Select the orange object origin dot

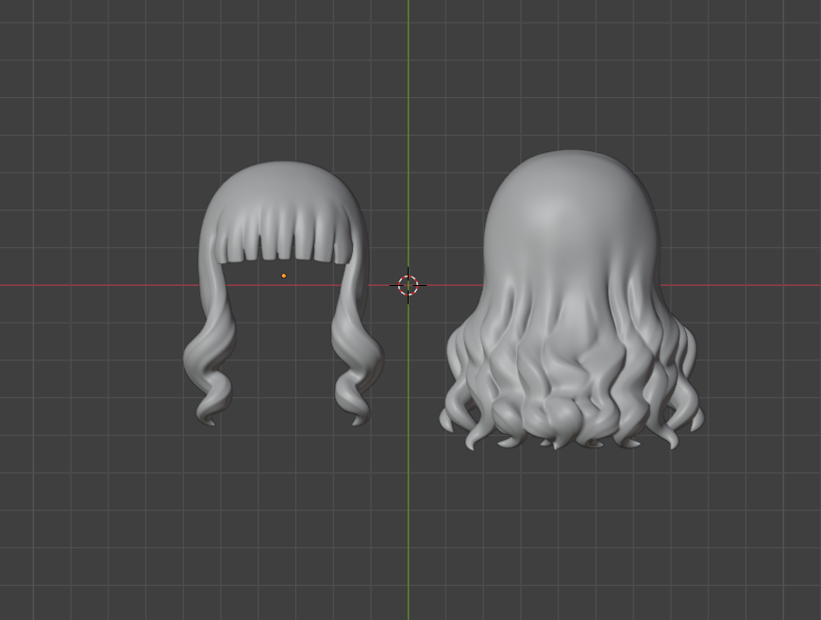tap(284, 276)
